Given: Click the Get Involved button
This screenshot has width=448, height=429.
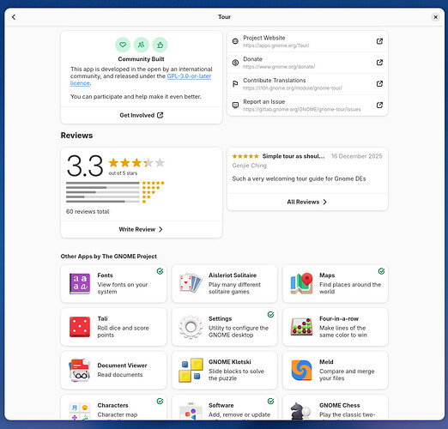Looking at the screenshot, I should pos(142,115).
